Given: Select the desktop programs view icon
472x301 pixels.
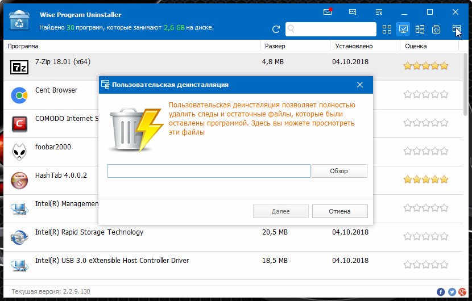Looking at the screenshot, I should click(x=403, y=29).
